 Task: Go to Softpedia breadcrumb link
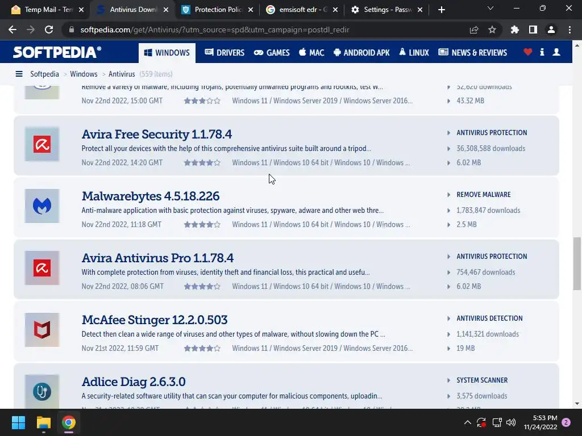44,74
